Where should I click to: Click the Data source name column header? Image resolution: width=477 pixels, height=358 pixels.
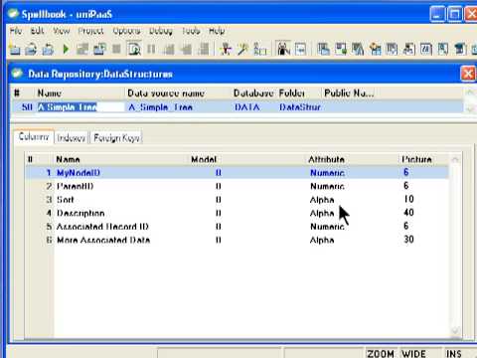coord(166,93)
